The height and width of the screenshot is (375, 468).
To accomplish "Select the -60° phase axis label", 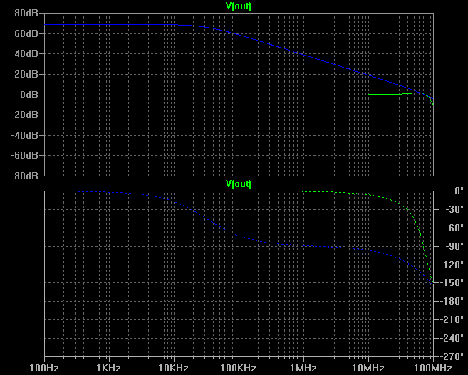I will 454,228.
